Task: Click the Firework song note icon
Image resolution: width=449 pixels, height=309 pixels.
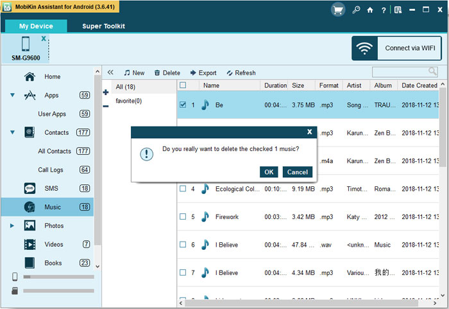Action: [x=205, y=216]
